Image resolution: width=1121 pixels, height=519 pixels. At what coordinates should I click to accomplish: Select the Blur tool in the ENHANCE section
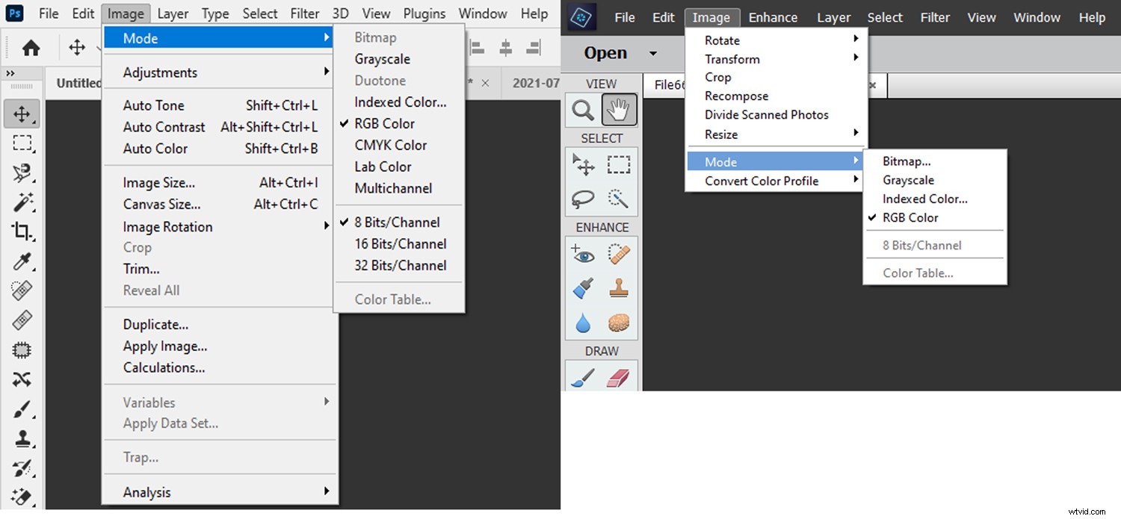click(x=582, y=323)
